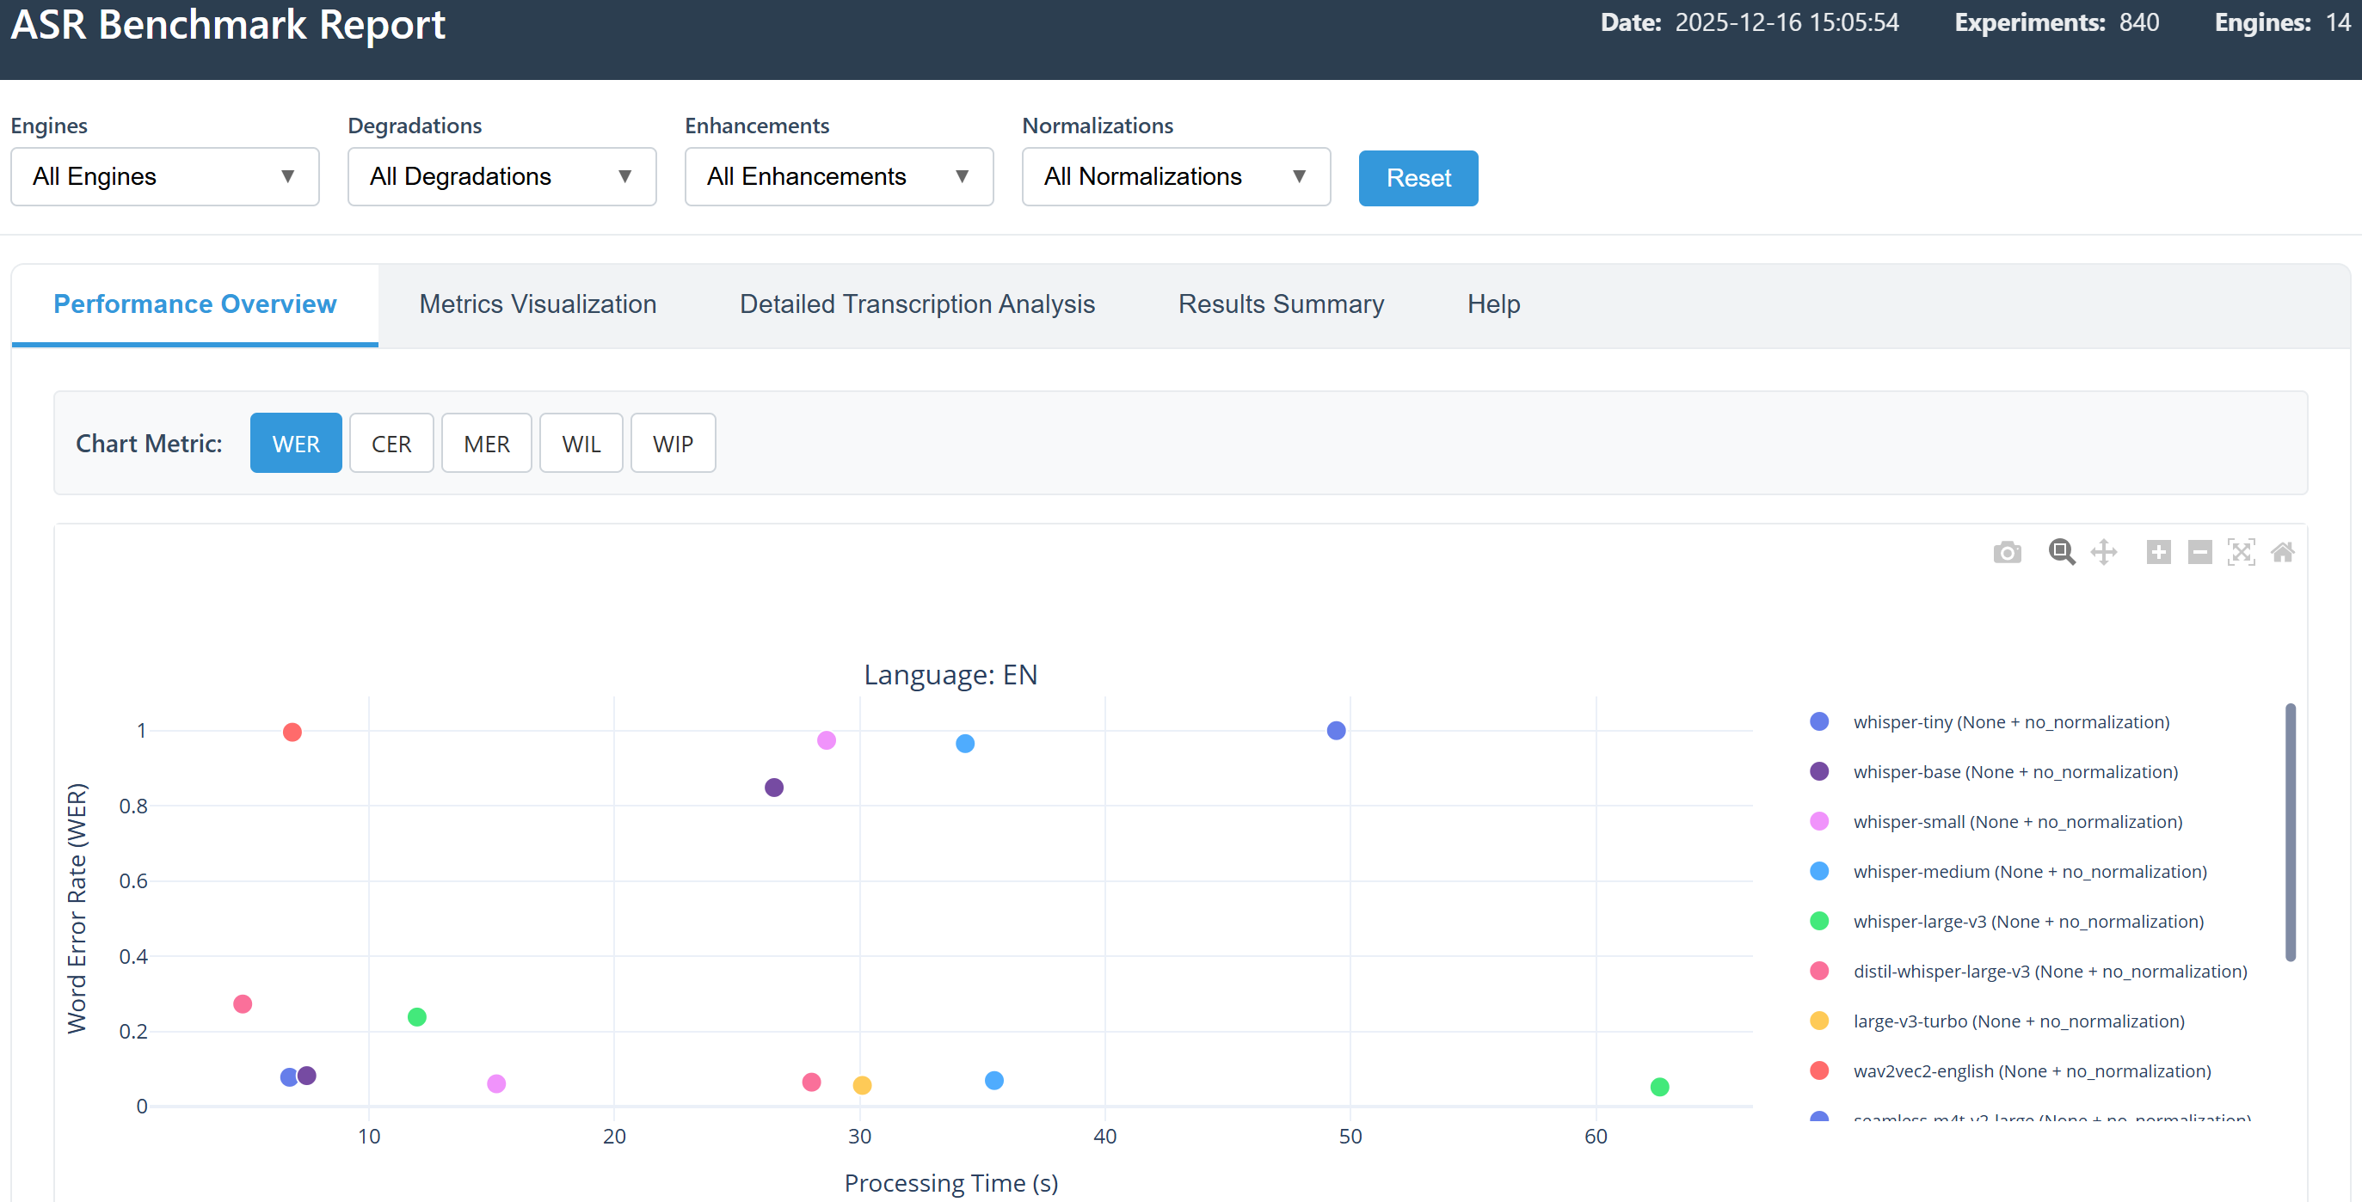The height and width of the screenshot is (1202, 2362).
Task: Open the All Normalizations dropdown
Action: pyautogui.click(x=1176, y=177)
